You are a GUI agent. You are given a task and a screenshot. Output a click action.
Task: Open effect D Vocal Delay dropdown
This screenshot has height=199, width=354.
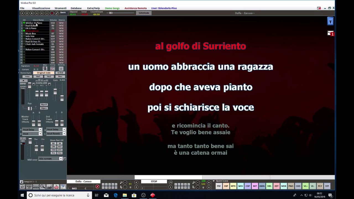(x=64, y=130)
